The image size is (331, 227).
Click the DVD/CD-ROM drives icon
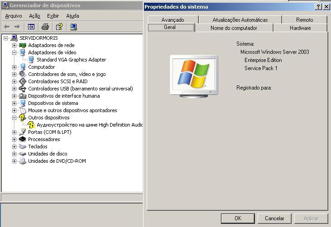pos(22,161)
